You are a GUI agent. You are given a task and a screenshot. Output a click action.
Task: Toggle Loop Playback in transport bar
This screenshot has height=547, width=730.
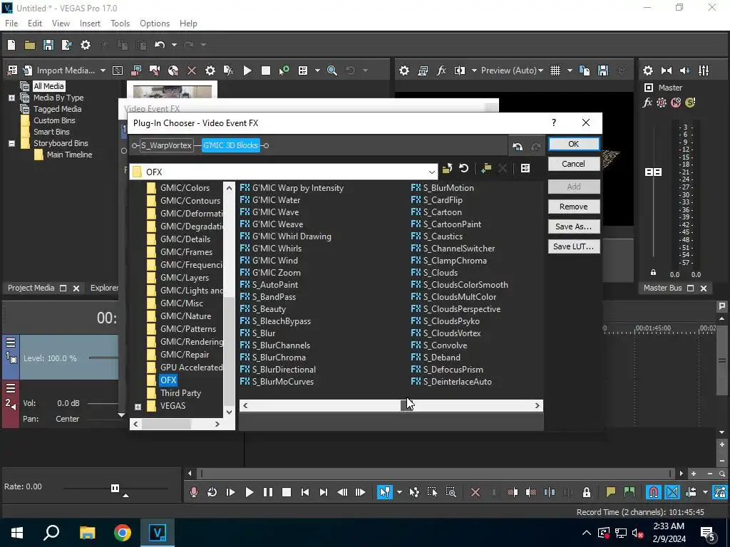212,492
